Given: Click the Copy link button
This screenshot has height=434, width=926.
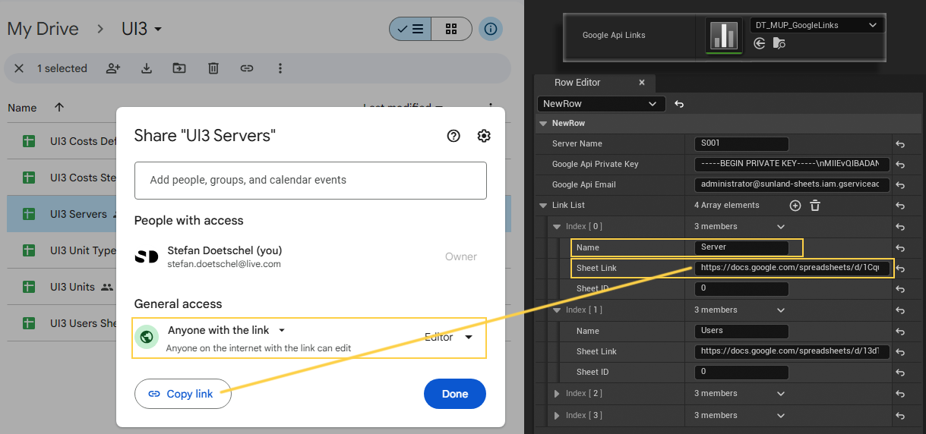Looking at the screenshot, I should point(182,394).
